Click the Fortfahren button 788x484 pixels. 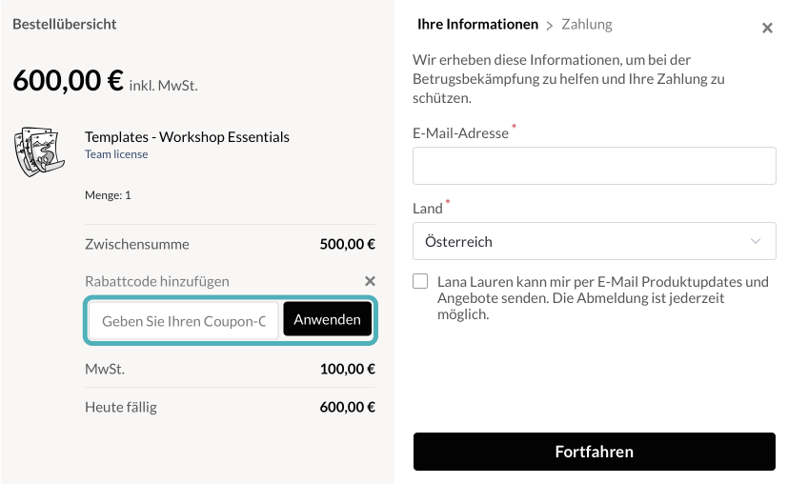(x=594, y=452)
